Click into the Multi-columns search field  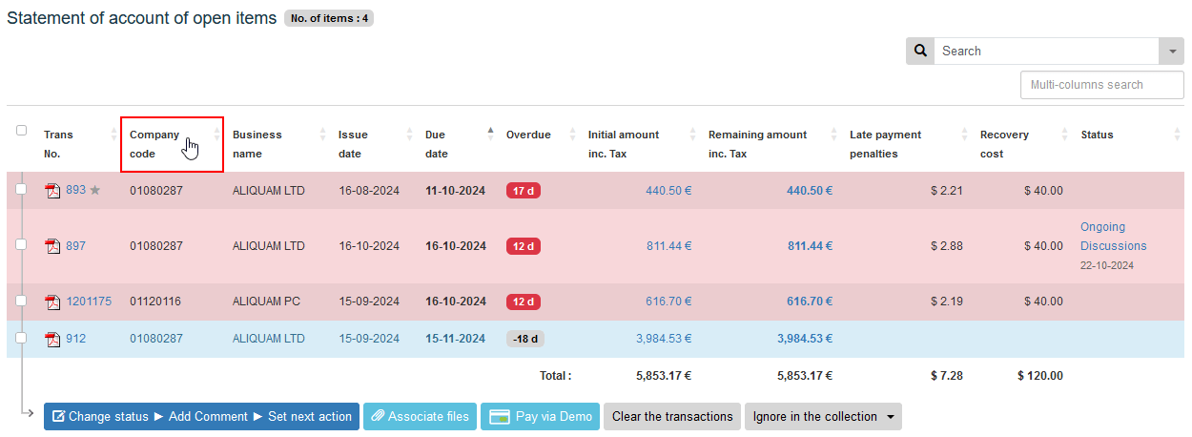tap(1101, 85)
